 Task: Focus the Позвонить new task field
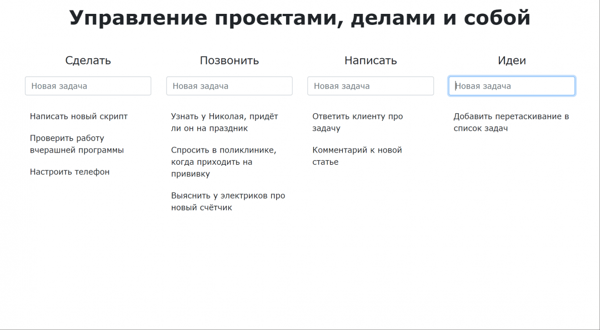tap(229, 86)
